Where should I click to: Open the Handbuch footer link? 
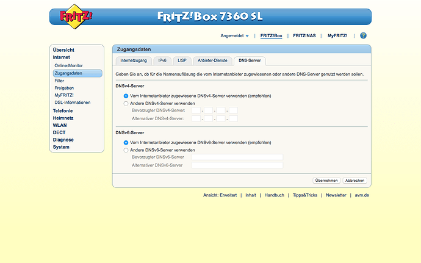[274, 195]
